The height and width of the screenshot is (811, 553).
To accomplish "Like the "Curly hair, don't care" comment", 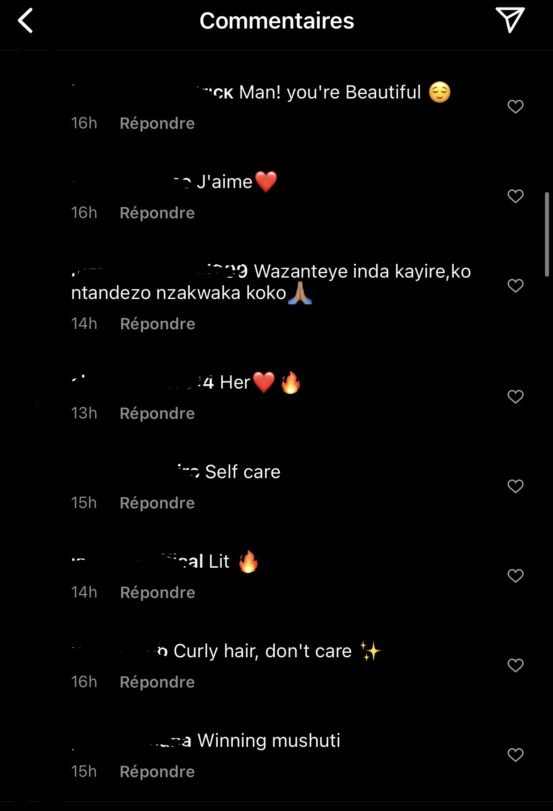I will [516, 665].
